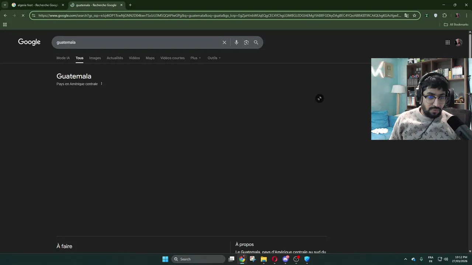Clear the guatemala search query
Viewport: 472px width, 265px height.
[224, 42]
